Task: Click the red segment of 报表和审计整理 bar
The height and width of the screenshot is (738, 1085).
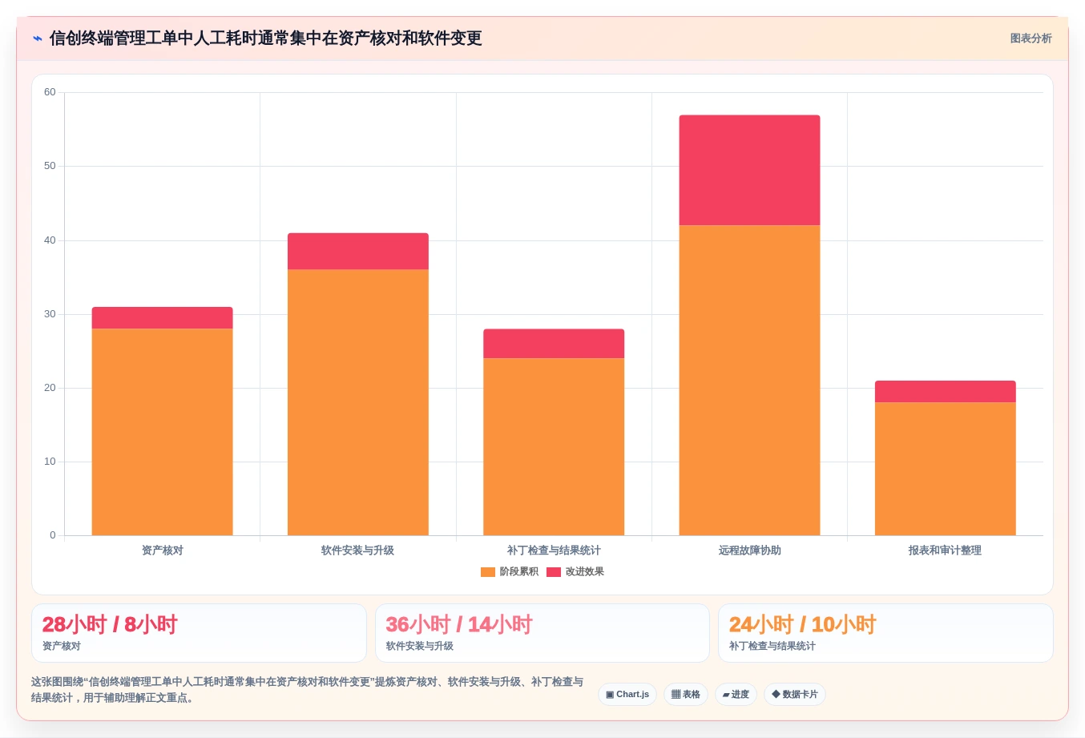Action: 945,392
